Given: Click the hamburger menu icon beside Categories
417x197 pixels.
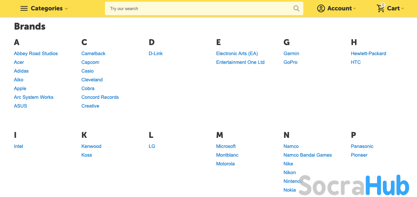Looking at the screenshot, I should (24, 8).
